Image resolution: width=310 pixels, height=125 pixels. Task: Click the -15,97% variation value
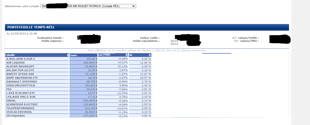122,108
